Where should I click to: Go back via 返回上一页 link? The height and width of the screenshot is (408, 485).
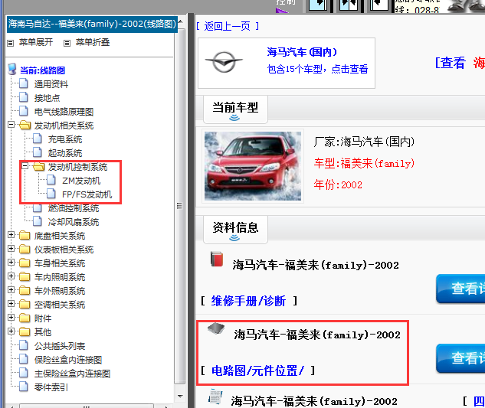(228, 26)
